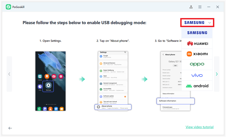Go to next step with right chevron
The height and width of the screenshot is (137, 226).
click(x=217, y=74)
